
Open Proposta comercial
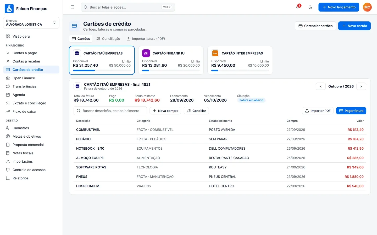point(31,145)
